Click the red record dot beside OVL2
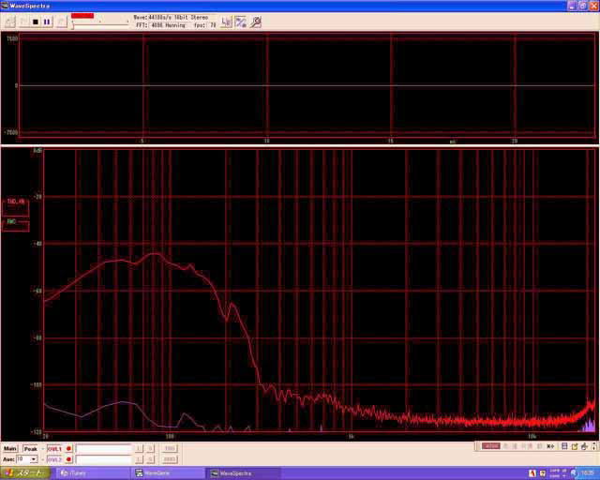Image resolution: width=600 pixels, height=480 pixels. coord(68,459)
